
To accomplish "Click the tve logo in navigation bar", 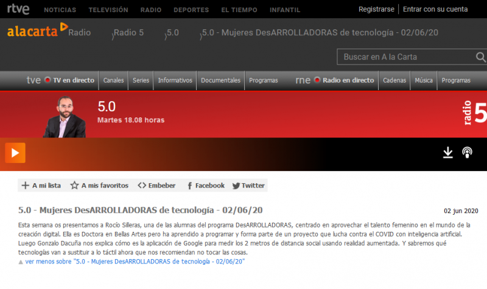I will click(x=33, y=80).
